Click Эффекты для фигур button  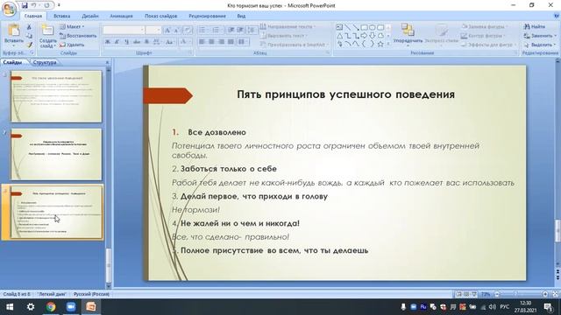pyautogui.click(x=488, y=45)
